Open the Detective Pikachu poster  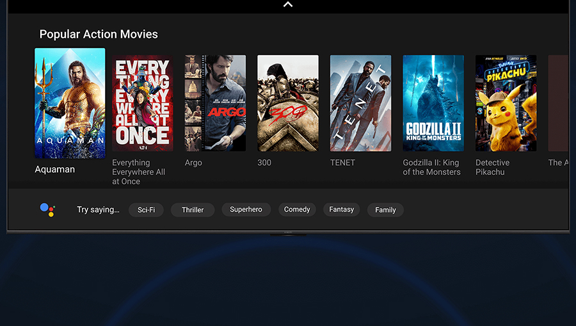[x=506, y=103]
